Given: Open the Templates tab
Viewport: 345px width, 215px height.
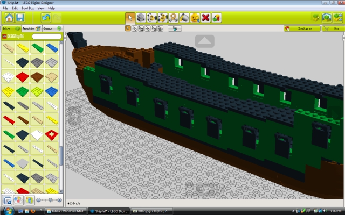Looking at the screenshot, I should point(31,28).
